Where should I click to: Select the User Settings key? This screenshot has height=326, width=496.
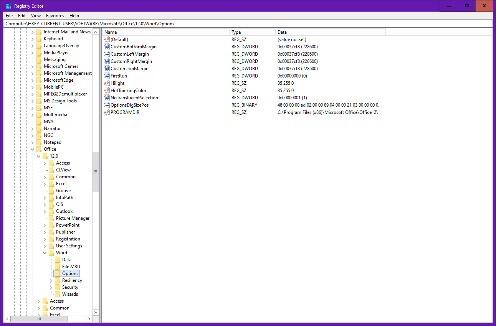click(69, 246)
